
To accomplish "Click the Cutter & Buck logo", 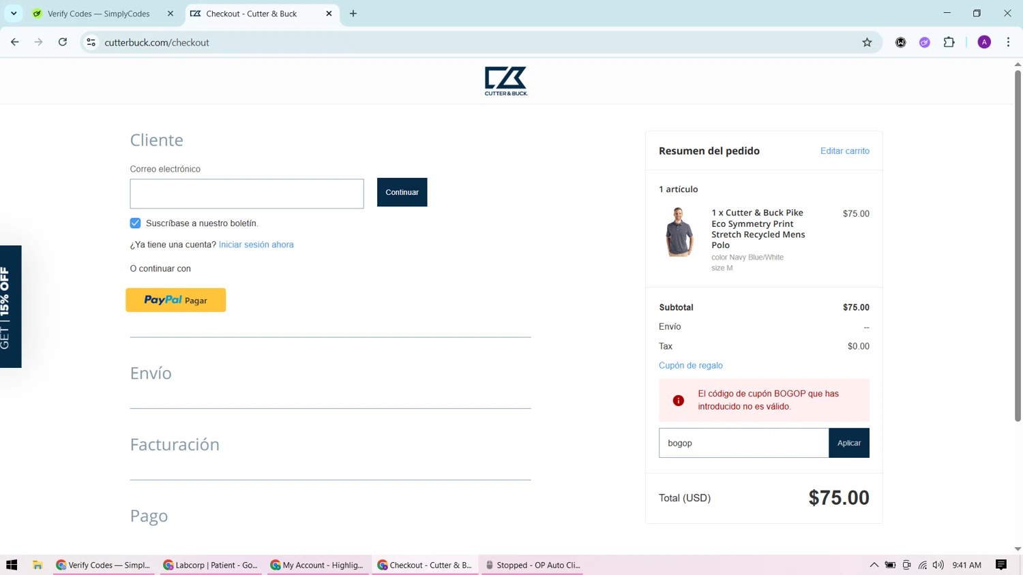I will pyautogui.click(x=506, y=81).
